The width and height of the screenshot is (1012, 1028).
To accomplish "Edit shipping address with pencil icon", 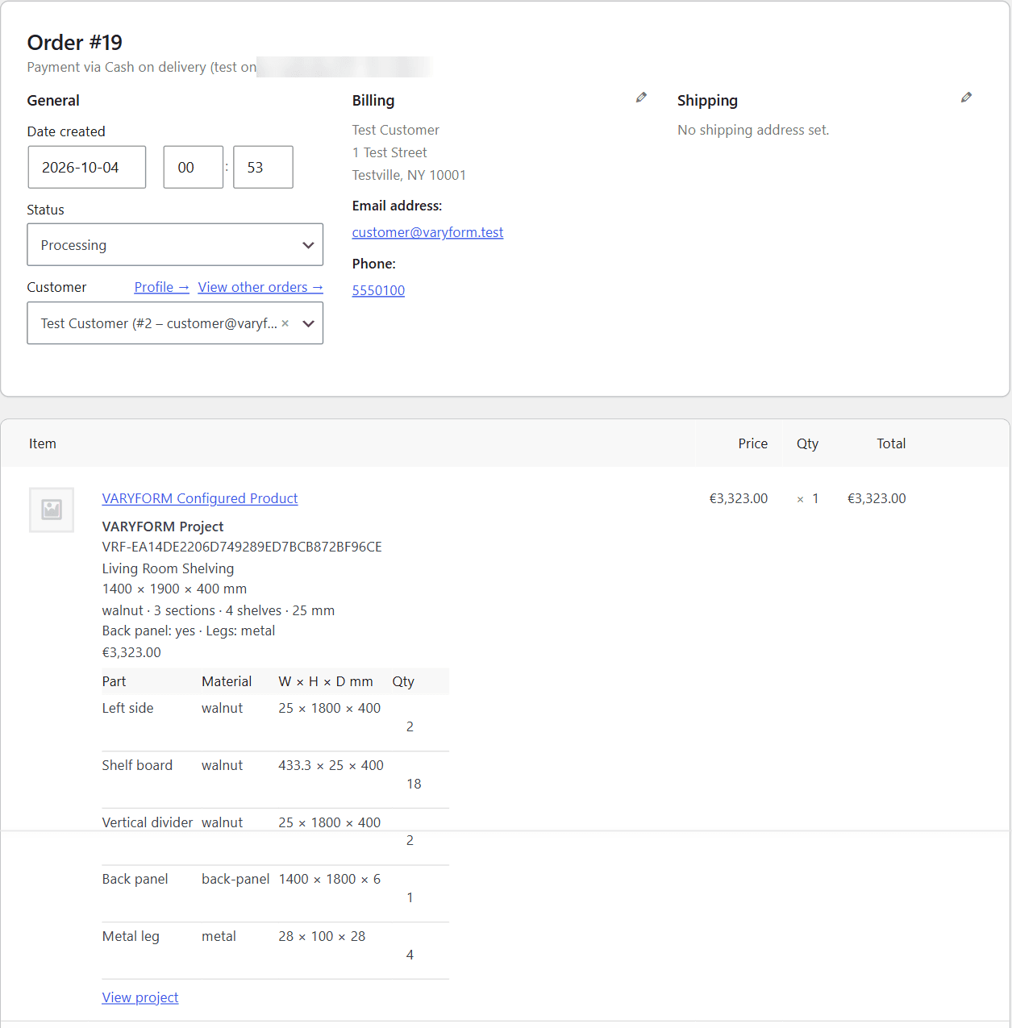I will click(x=966, y=98).
